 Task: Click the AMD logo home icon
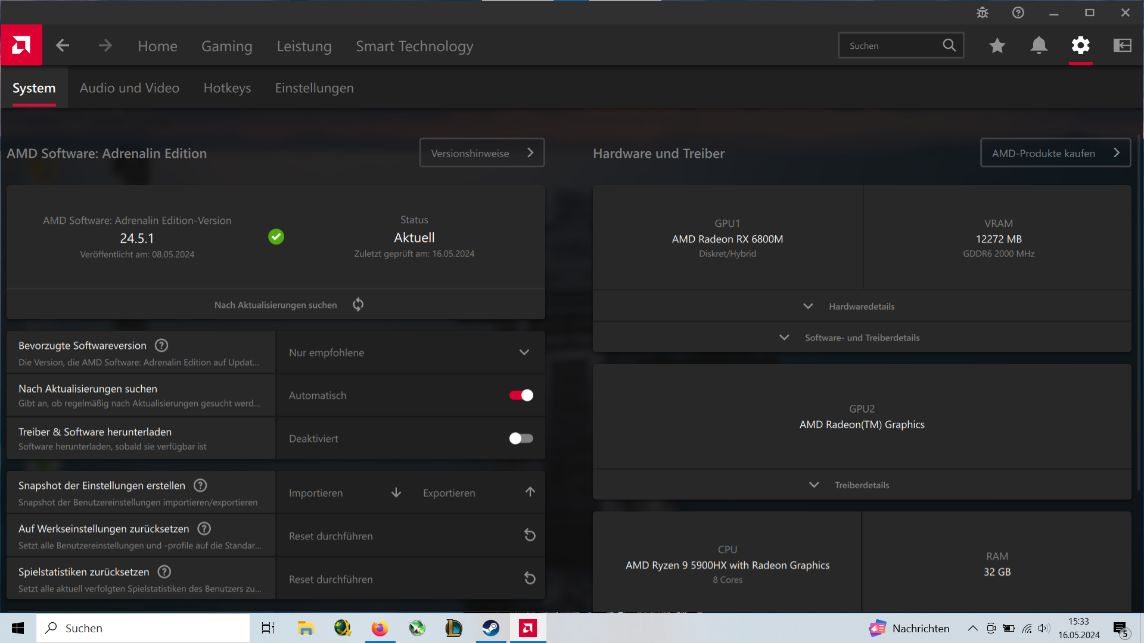[21, 45]
